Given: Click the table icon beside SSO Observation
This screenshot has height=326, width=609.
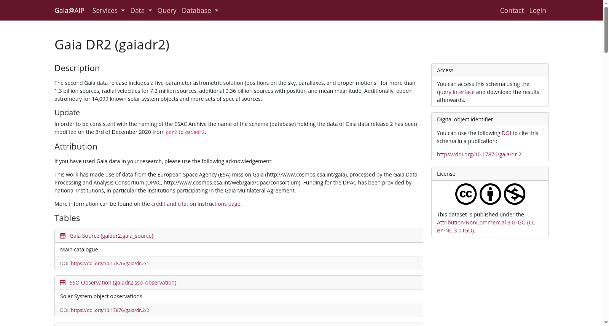Looking at the screenshot, I should pos(63,283).
